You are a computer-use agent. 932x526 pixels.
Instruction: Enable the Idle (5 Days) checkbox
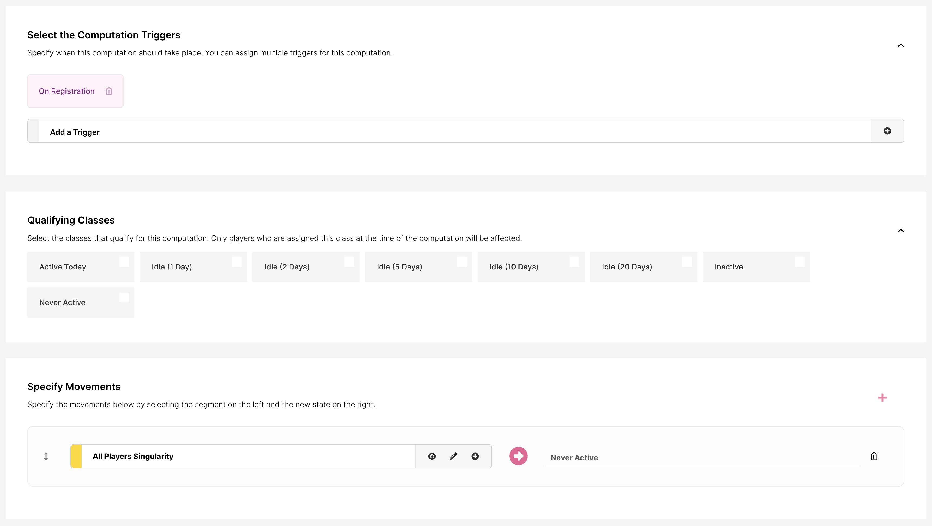(462, 262)
